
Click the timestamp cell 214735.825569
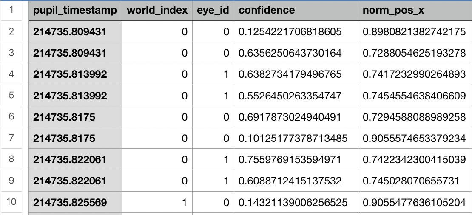(76, 202)
